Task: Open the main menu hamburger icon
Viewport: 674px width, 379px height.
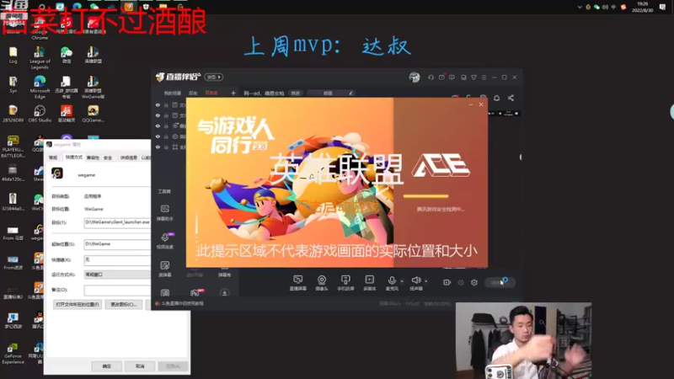Action: tap(484, 77)
